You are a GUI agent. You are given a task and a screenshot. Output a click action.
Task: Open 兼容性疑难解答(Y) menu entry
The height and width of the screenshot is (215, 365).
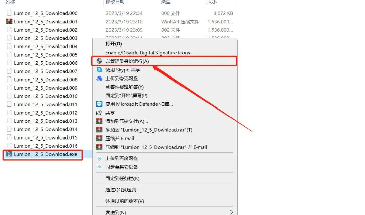tap(124, 87)
